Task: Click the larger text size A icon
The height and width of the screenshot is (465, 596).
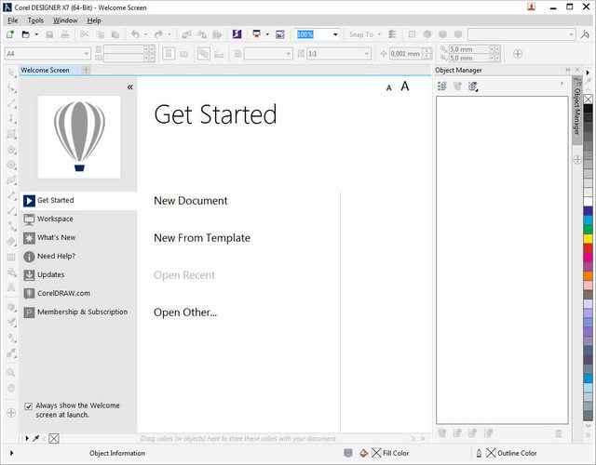Action: coord(405,86)
